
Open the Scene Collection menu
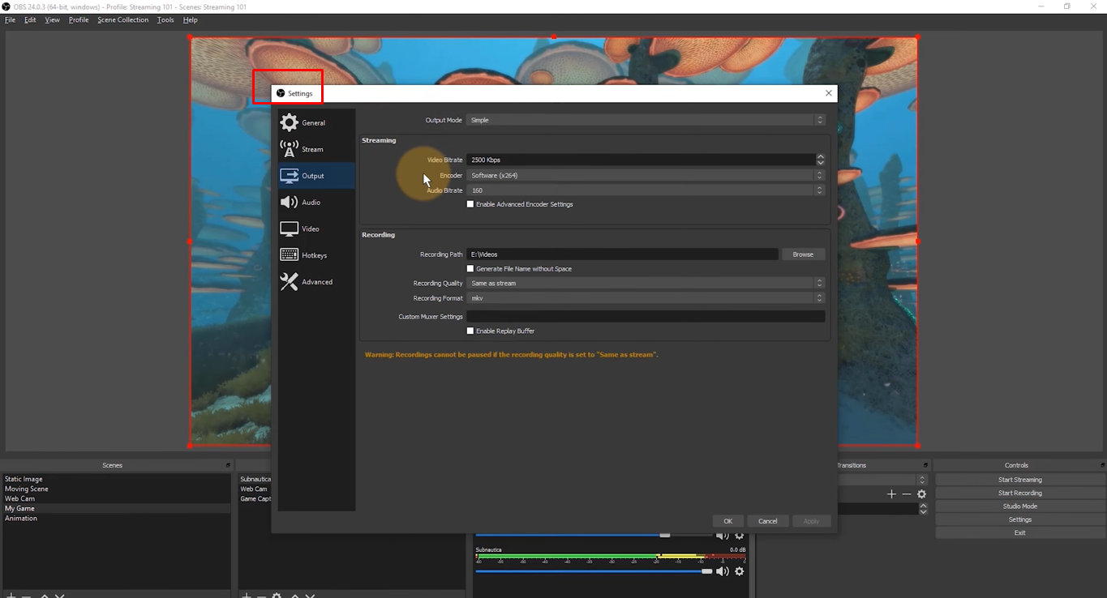(x=122, y=19)
